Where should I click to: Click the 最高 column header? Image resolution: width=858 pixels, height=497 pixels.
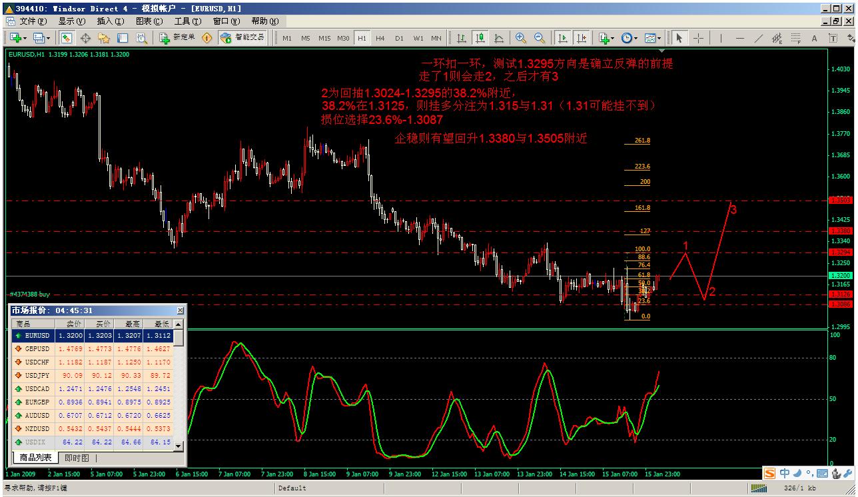pos(129,323)
